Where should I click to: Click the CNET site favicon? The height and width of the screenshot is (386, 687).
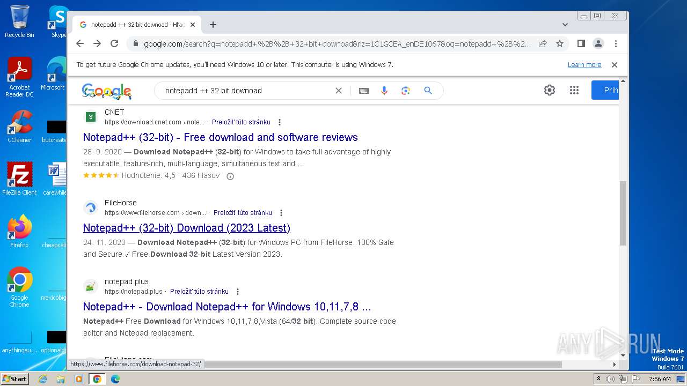[x=91, y=116]
